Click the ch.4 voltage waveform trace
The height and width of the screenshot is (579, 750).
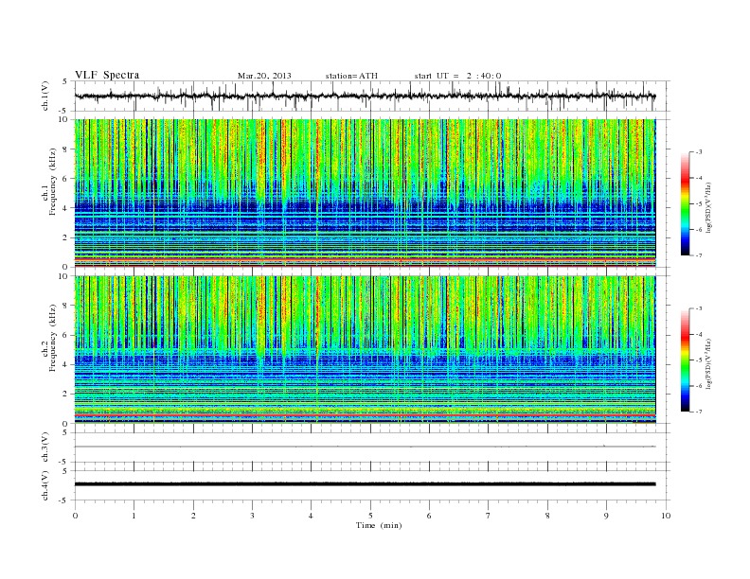tap(366, 484)
